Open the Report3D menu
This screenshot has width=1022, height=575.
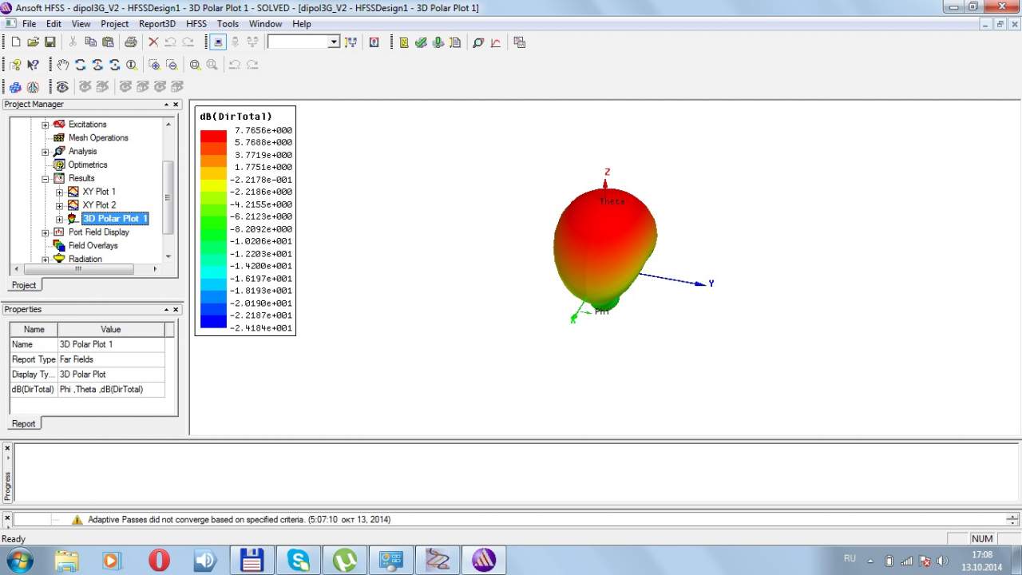tap(156, 24)
